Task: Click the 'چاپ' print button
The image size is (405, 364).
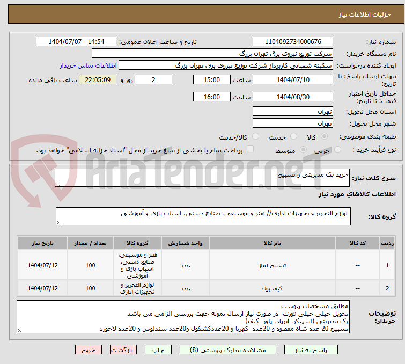Action: pos(158,350)
